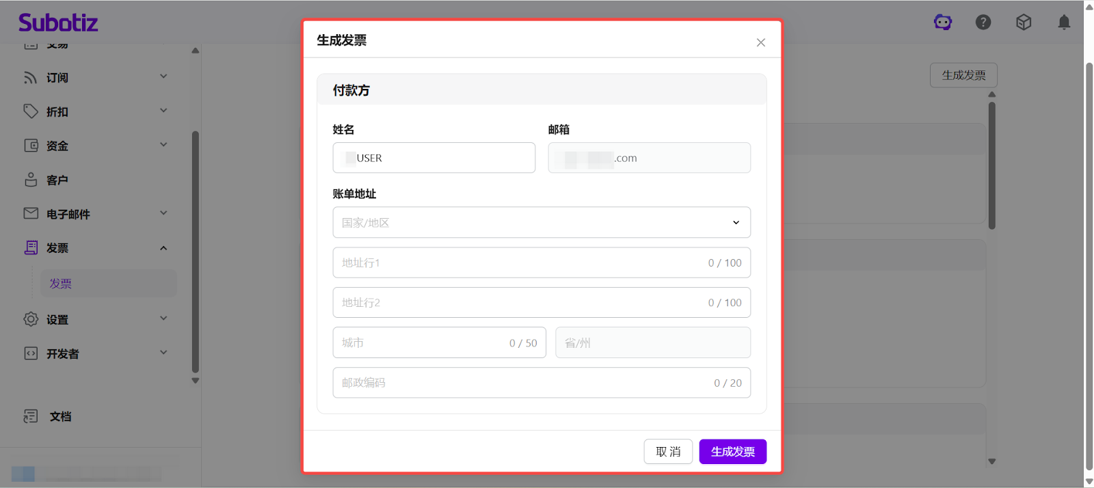Open the help question mark icon
1094x488 pixels.
point(983,23)
